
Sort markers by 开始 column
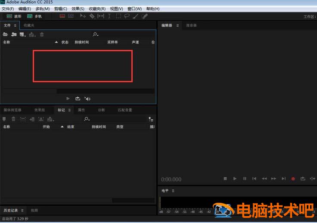[x=46, y=127]
